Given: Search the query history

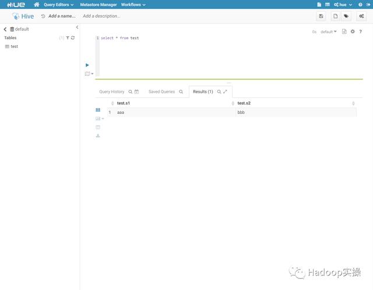Looking at the screenshot, I should pyautogui.click(x=131, y=92).
